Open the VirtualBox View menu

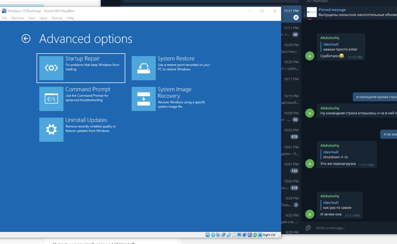click(x=32, y=18)
